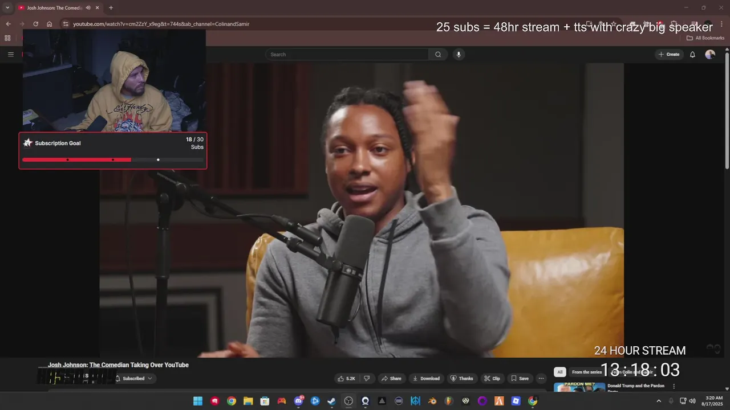This screenshot has width=730, height=410.
Task: Download the video
Action: (427, 379)
